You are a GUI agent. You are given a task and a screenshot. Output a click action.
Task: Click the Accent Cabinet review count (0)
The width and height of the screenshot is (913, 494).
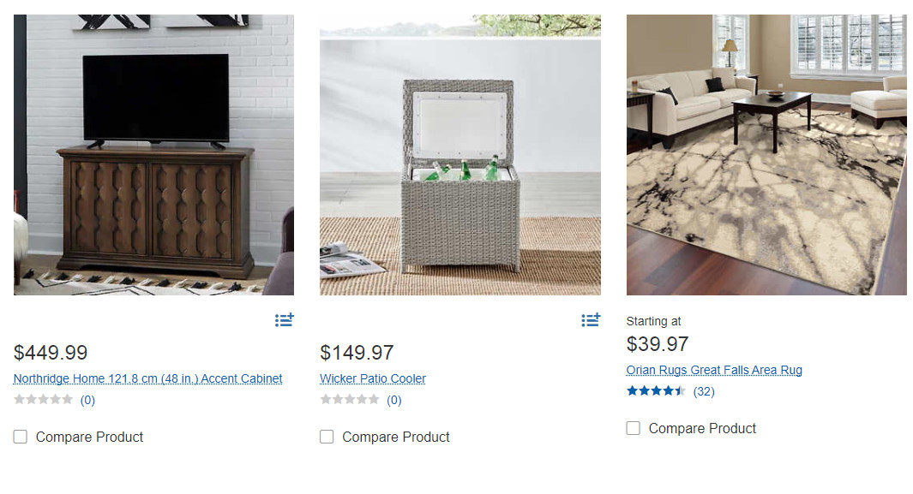(x=87, y=400)
